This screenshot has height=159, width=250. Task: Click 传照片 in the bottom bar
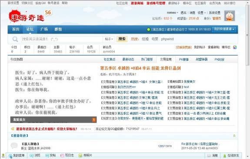point(86,156)
